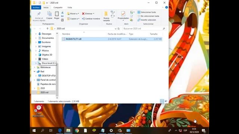The width and height of the screenshot is (239, 134).
Task: Open the address bar history dropdown
Action: (x=115, y=29)
